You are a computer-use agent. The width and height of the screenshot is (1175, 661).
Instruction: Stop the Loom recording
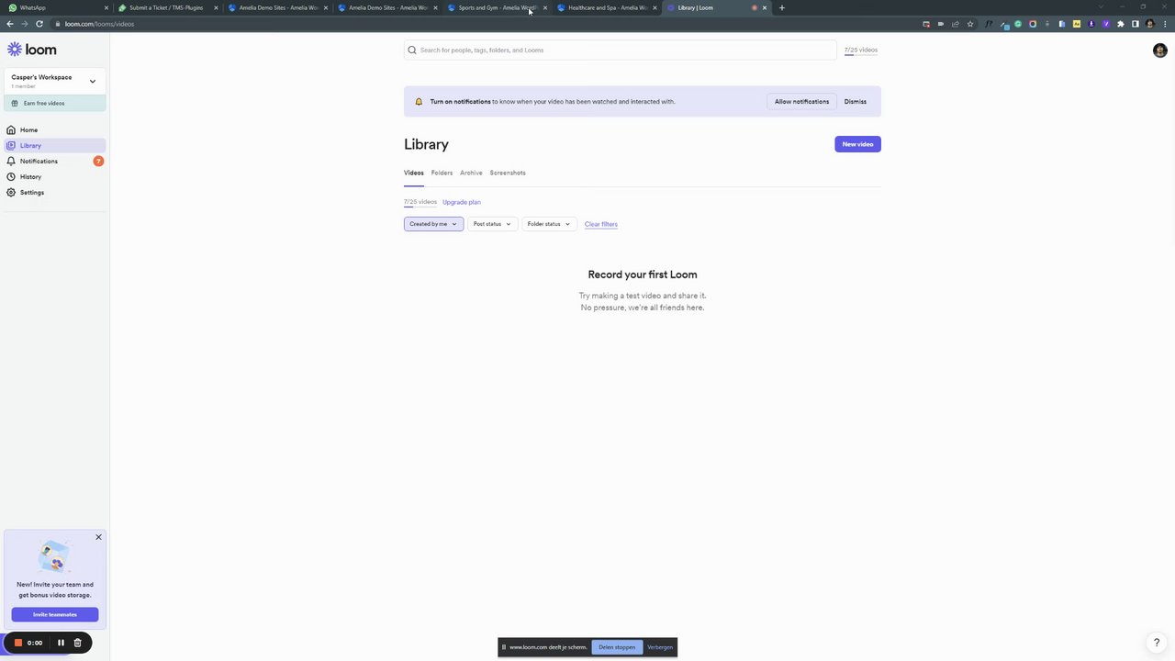coord(17,643)
